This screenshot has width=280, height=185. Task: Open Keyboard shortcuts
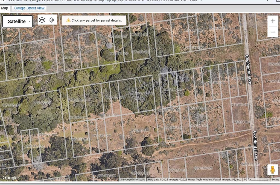pyautogui.click(x=133, y=180)
